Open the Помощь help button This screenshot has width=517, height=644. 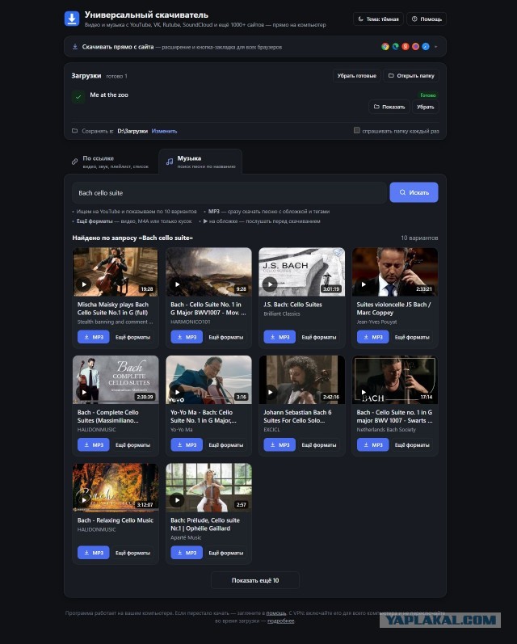coord(427,19)
